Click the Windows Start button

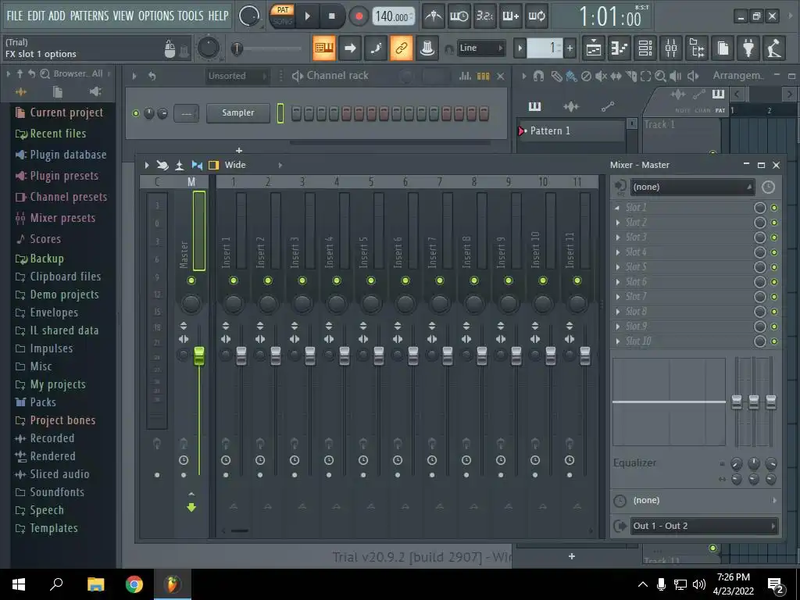(x=19, y=584)
